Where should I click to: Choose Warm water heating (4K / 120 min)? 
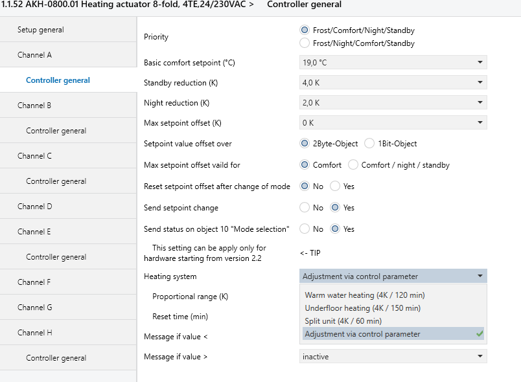[365, 295]
